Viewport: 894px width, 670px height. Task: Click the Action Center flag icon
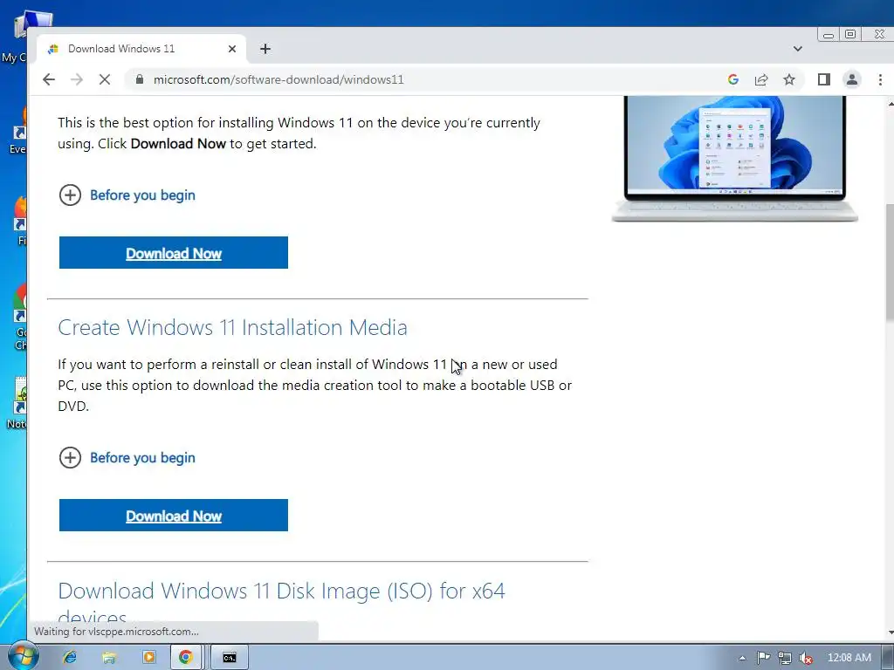tap(763, 658)
